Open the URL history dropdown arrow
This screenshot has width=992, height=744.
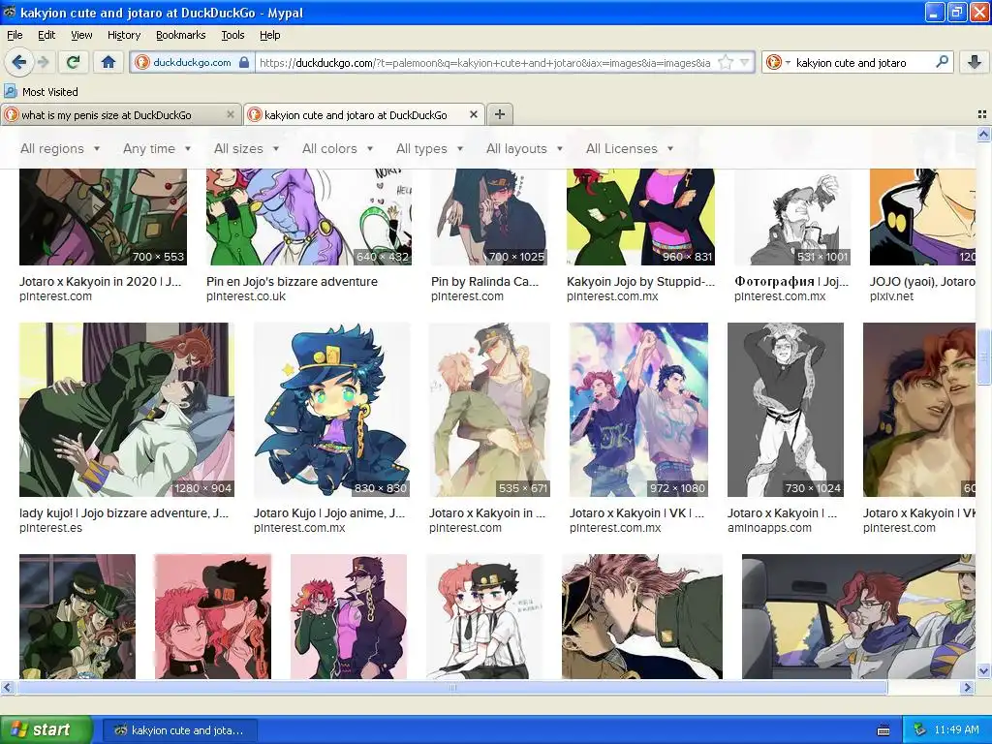[x=745, y=63]
